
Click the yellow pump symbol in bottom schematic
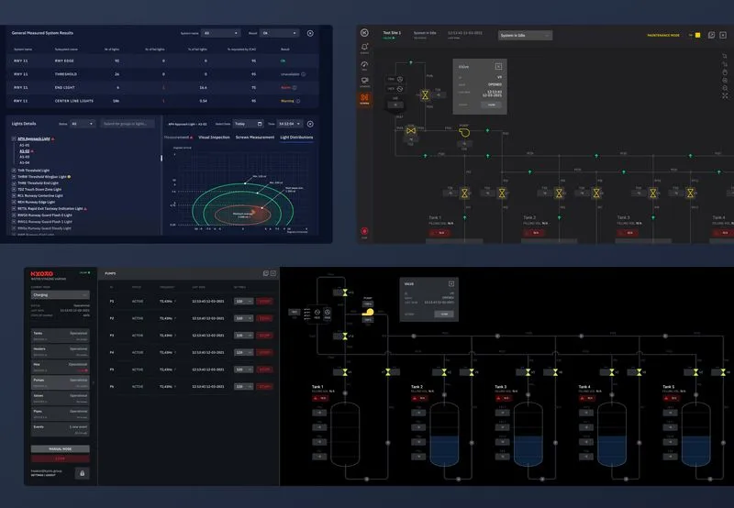pyautogui.click(x=369, y=313)
